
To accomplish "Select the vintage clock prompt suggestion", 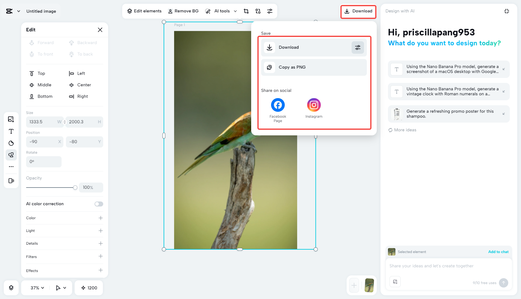I will (449, 92).
